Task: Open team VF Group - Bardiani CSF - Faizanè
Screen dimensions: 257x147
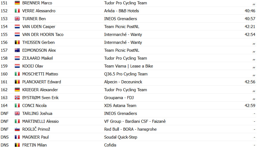Action: point(135,121)
